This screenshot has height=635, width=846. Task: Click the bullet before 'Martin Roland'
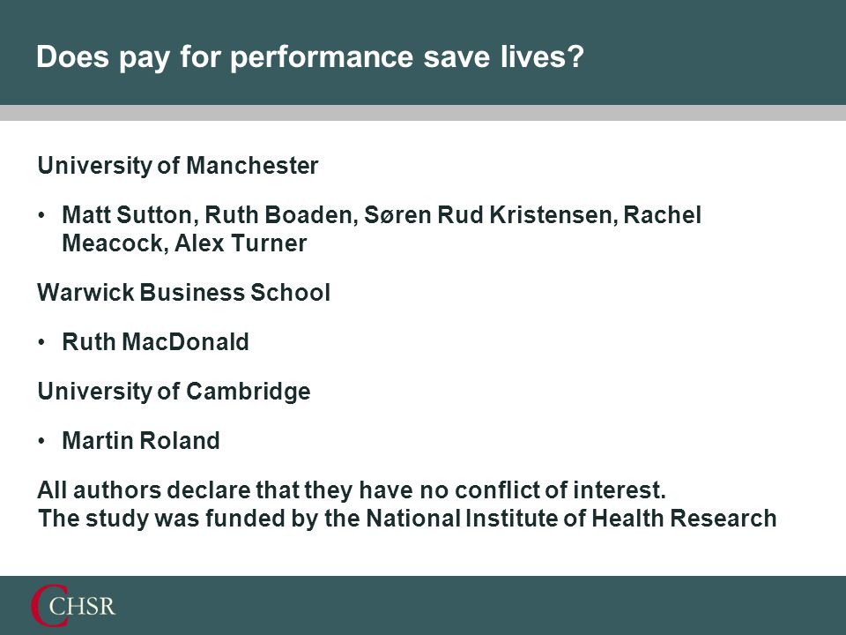[x=41, y=441]
